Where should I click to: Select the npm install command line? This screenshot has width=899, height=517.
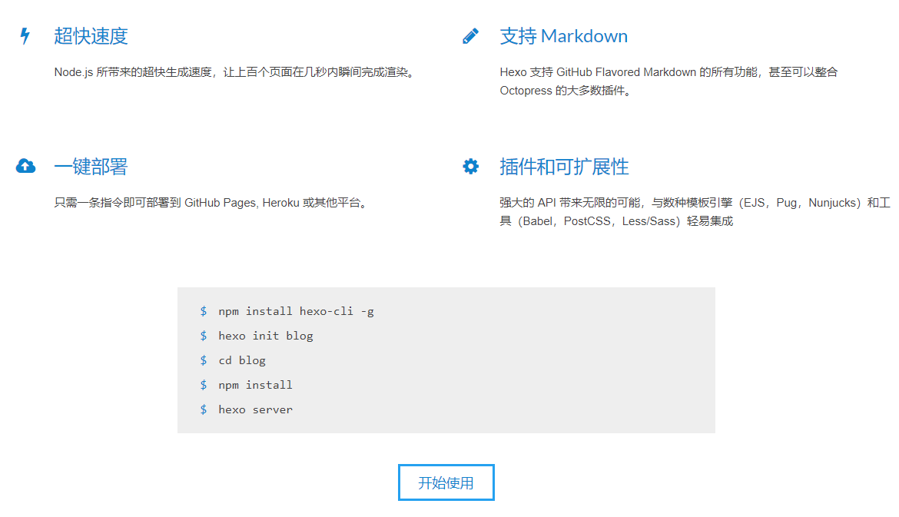(254, 385)
